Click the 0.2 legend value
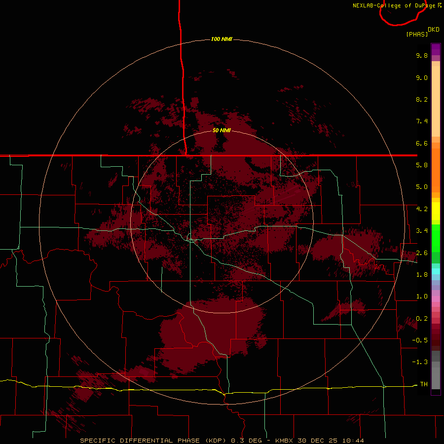The image size is (444, 444). 422,319
